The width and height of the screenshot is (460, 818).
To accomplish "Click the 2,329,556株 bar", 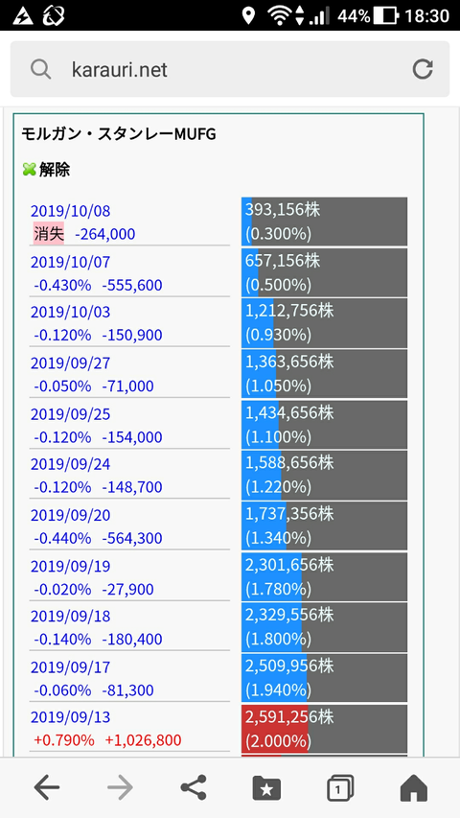I will [x=324, y=627].
